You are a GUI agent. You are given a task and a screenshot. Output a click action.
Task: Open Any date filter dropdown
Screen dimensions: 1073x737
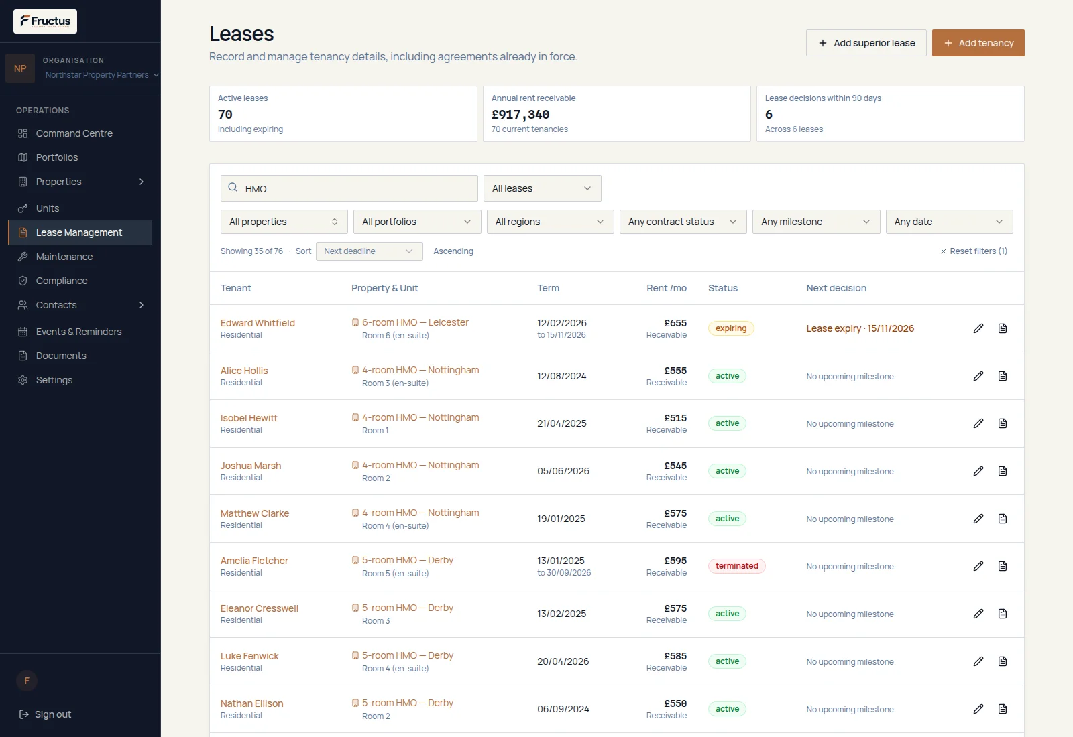pyautogui.click(x=949, y=222)
